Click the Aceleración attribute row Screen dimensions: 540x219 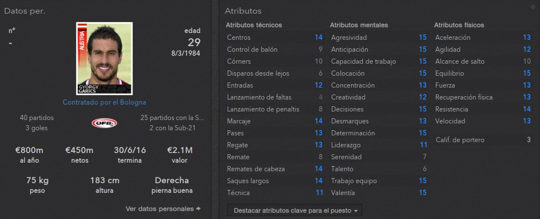point(483,38)
